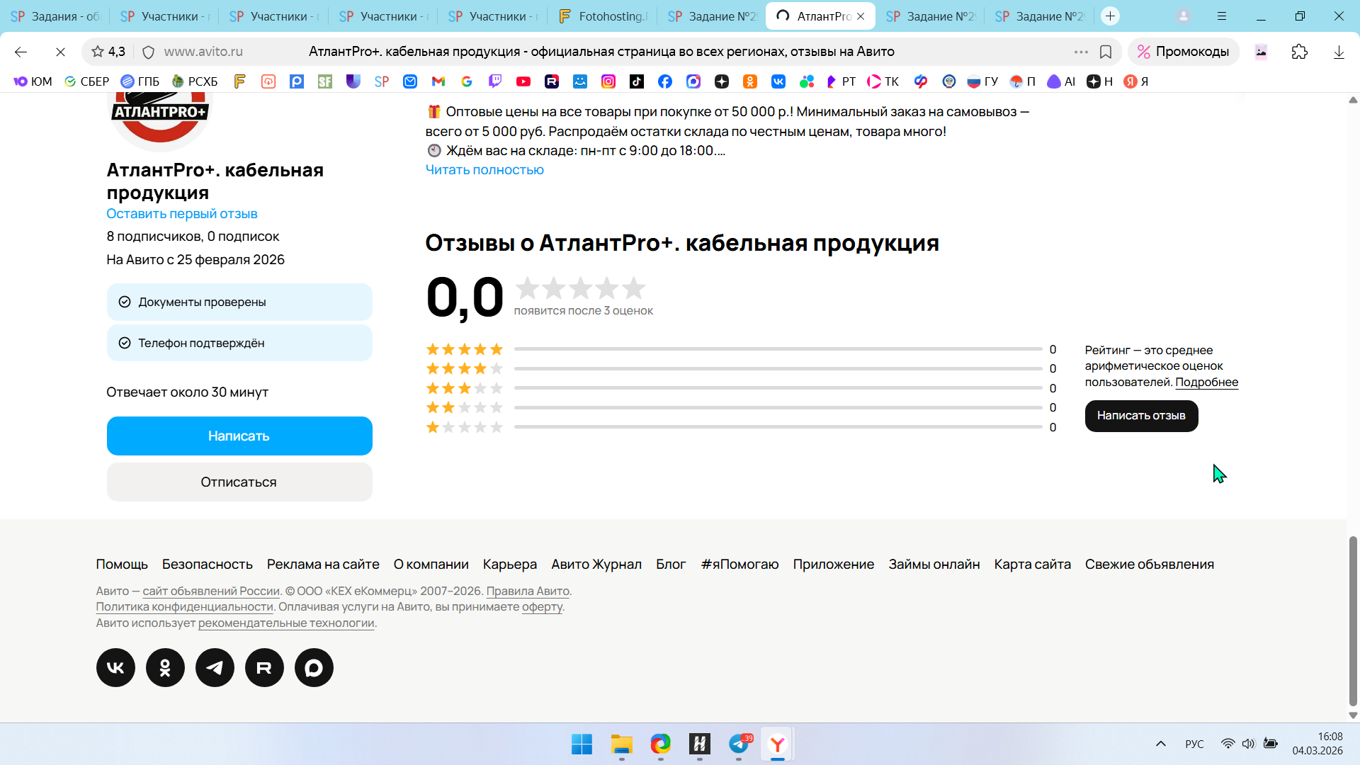
Task: Open the VK social link in the footer
Action: 115,667
